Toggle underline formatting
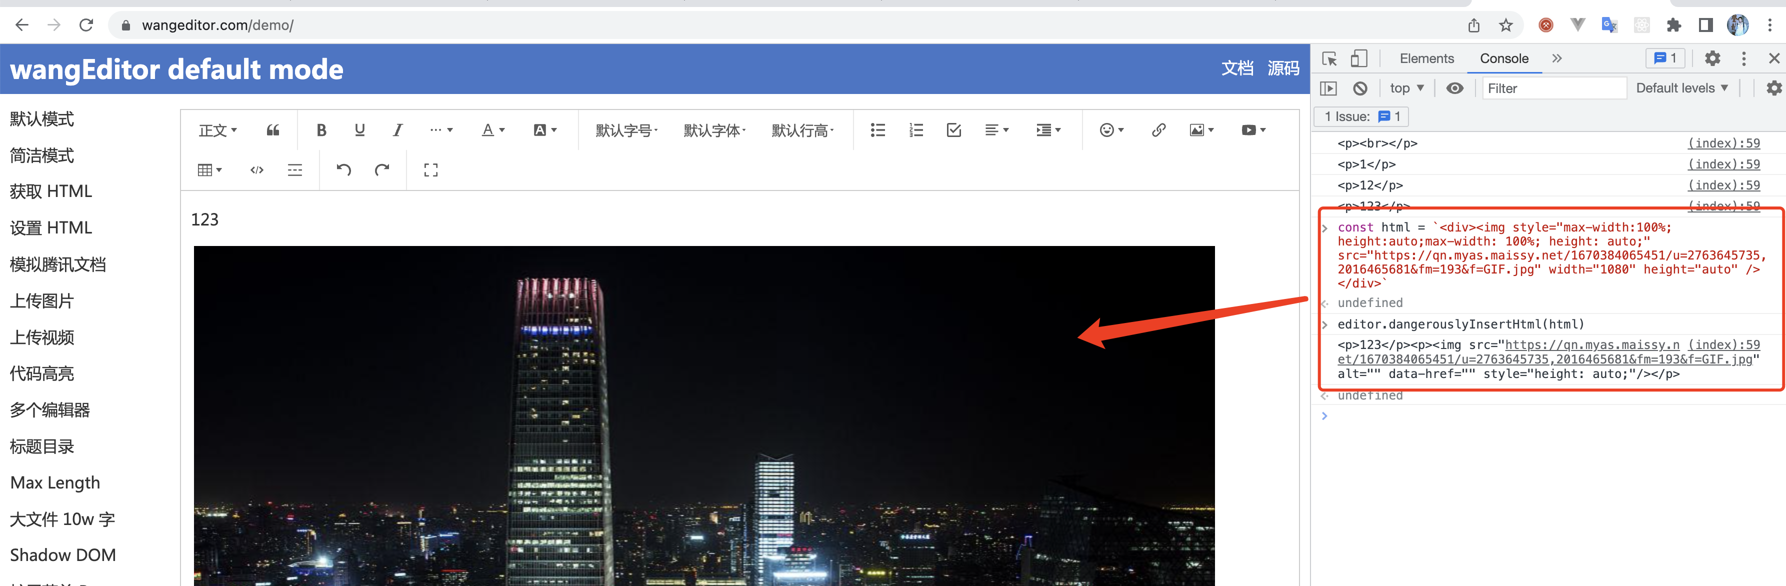1786x586 pixels. click(x=360, y=129)
